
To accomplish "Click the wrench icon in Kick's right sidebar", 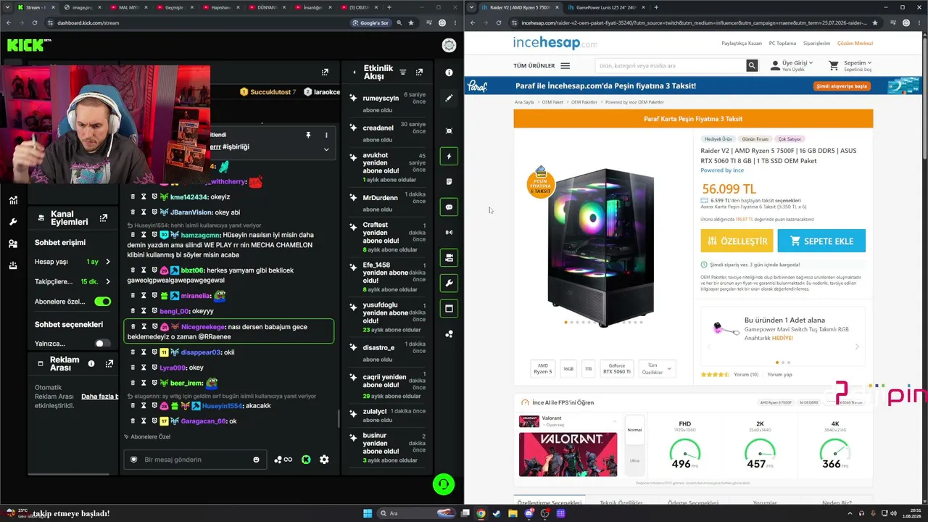I will tap(449, 283).
